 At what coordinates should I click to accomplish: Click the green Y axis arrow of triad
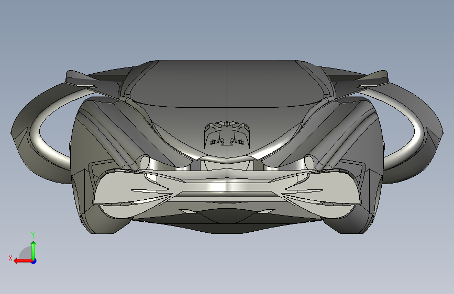(x=34, y=250)
